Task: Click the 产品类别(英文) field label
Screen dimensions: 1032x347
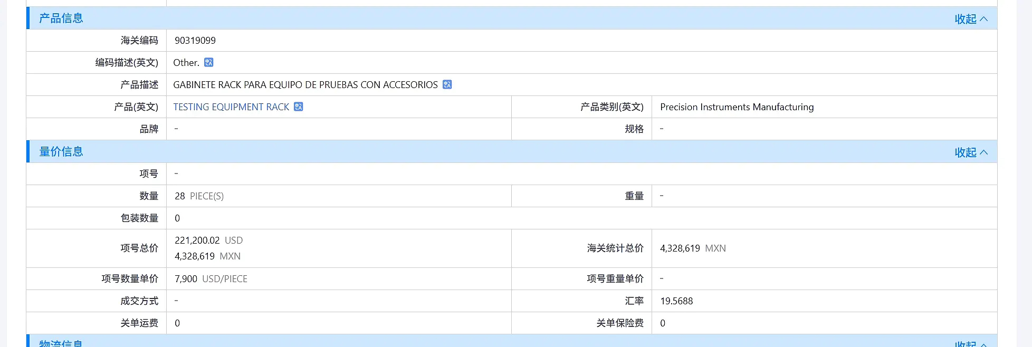Action: pos(612,107)
